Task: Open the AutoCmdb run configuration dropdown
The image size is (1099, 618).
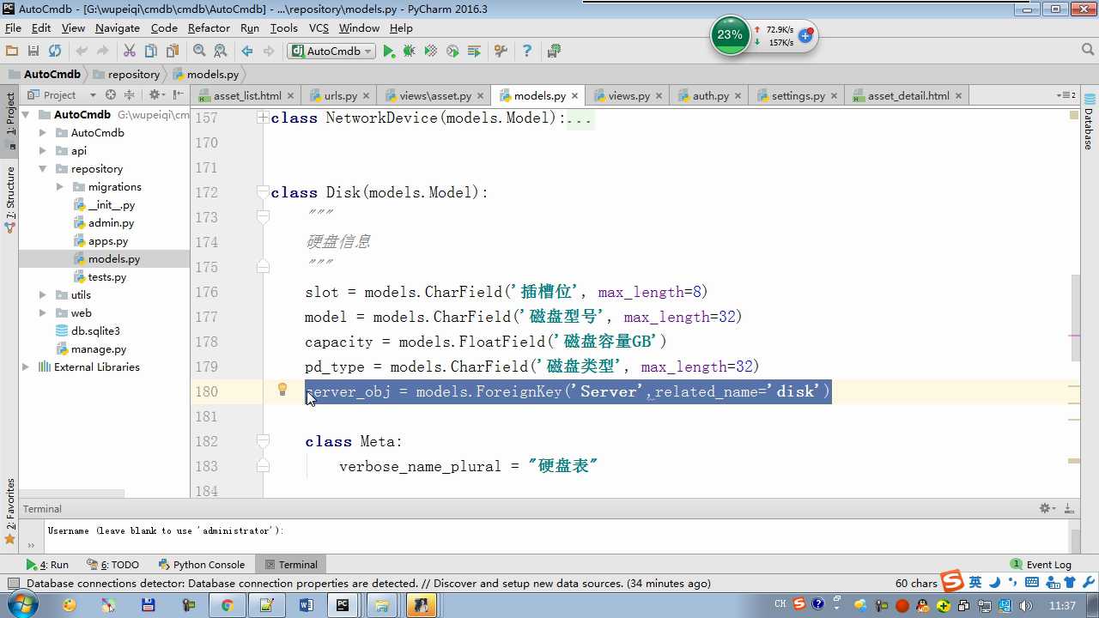Action: (331, 51)
